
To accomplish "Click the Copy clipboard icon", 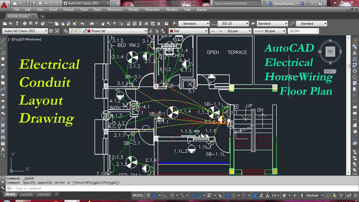I will coord(56,24).
